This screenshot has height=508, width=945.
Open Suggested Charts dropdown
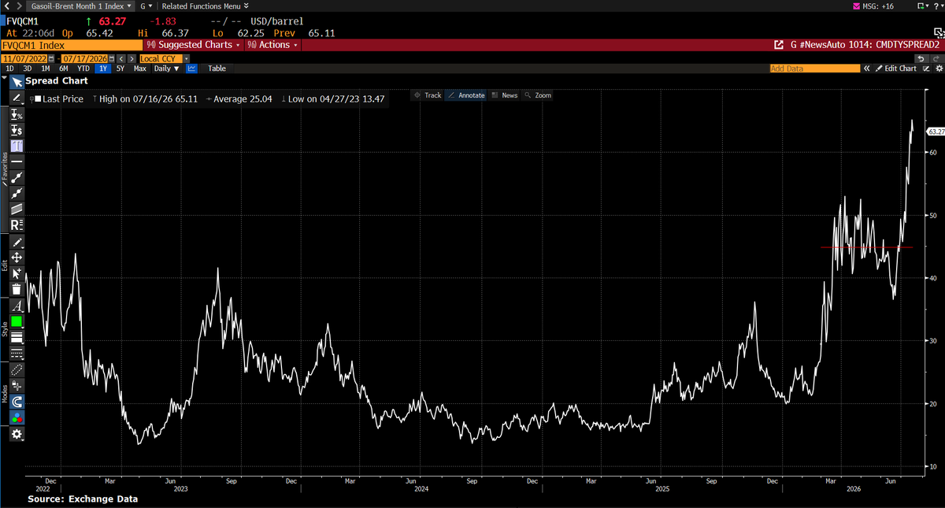(196, 45)
